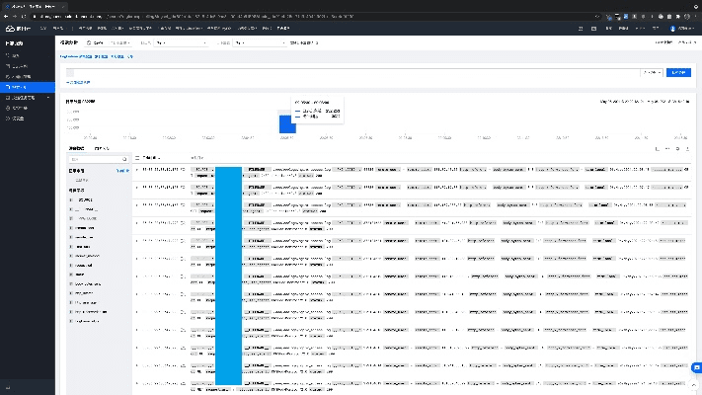Click the blue search button
The width and height of the screenshot is (702, 395).
coord(678,72)
